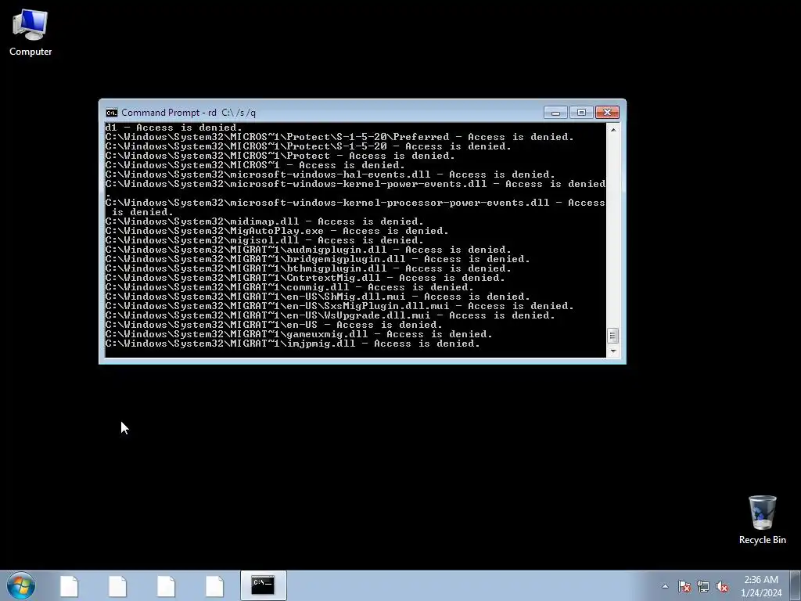Click the CntrtextMig.dll output line
Screen dimensions: 801x601
(305, 278)
